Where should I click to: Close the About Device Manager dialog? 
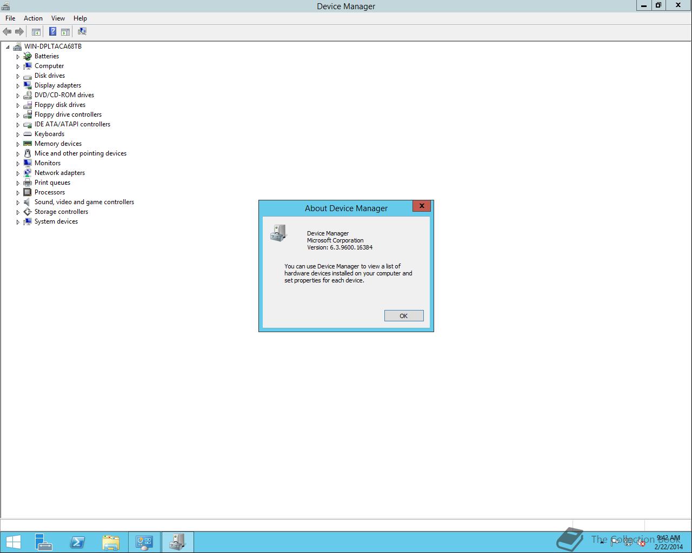422,206
